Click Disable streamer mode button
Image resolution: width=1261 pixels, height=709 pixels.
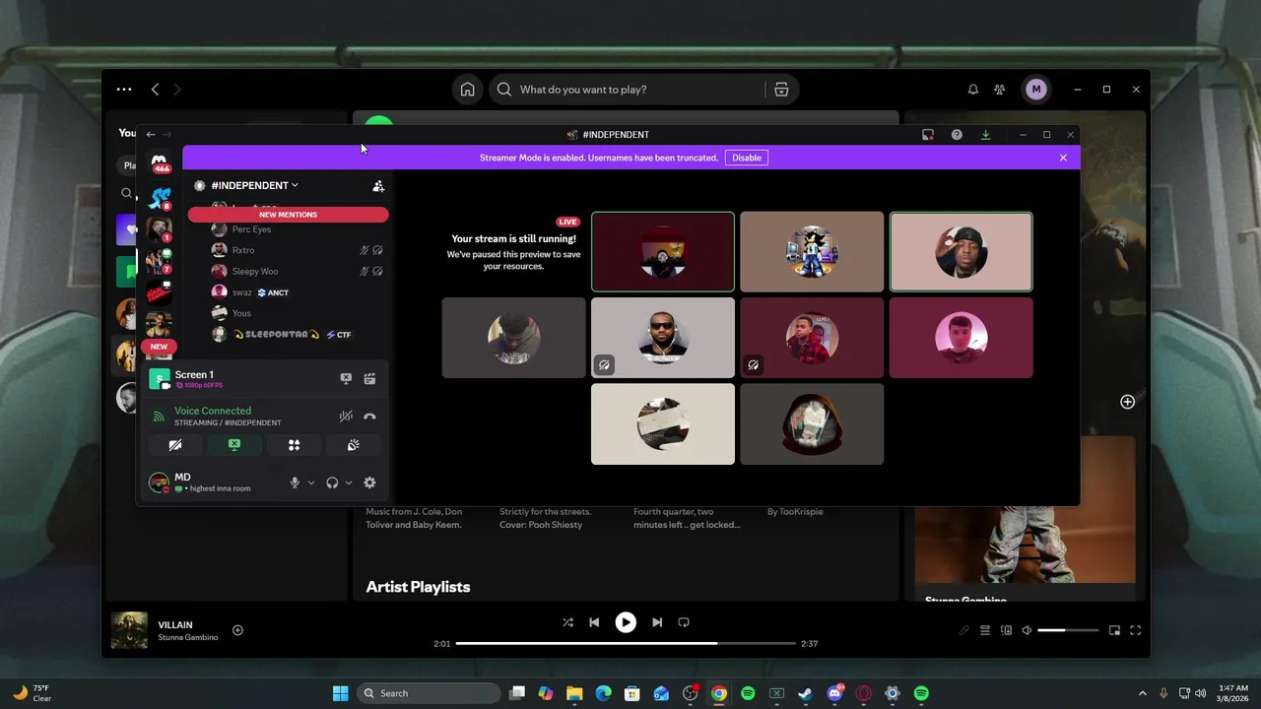click(x=747, y=158)
